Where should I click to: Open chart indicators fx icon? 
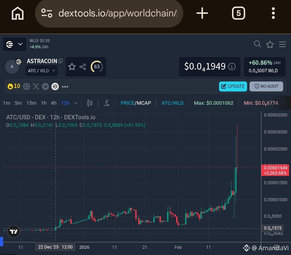[x=107, y=103]
